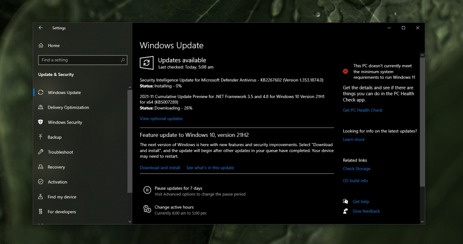Click the sidebar scrollbar down arrow
The height and width of the screenshot is (244, 463).
[x=130, y=222]
